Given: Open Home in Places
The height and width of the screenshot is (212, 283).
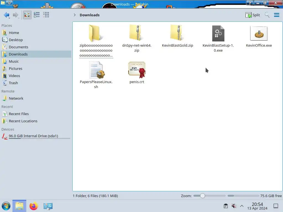Looking at the screenshot, I should [36, 33].
